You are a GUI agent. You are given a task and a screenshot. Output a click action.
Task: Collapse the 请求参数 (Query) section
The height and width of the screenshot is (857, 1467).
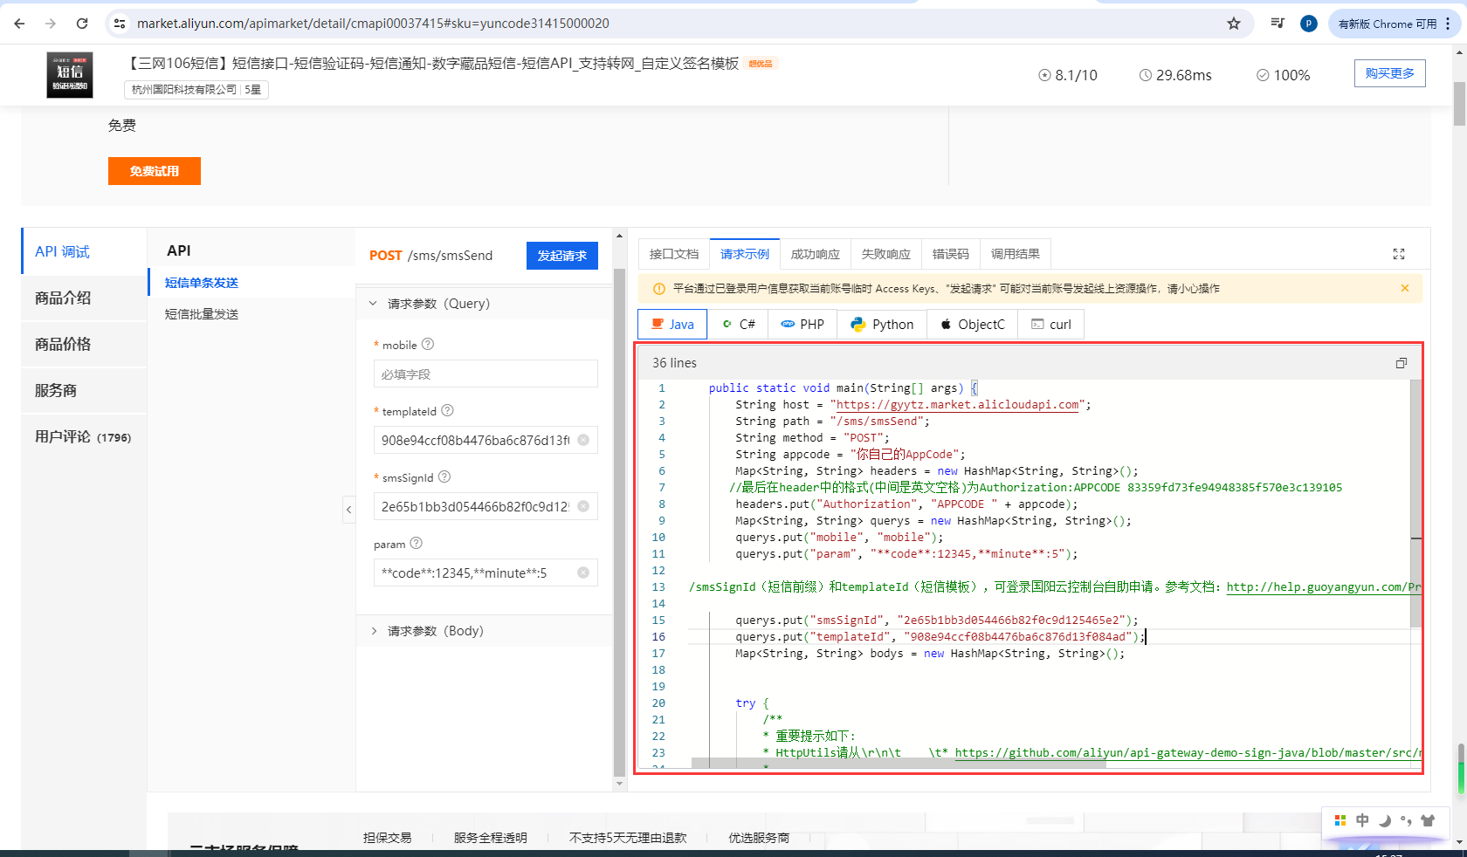(485, 304)
